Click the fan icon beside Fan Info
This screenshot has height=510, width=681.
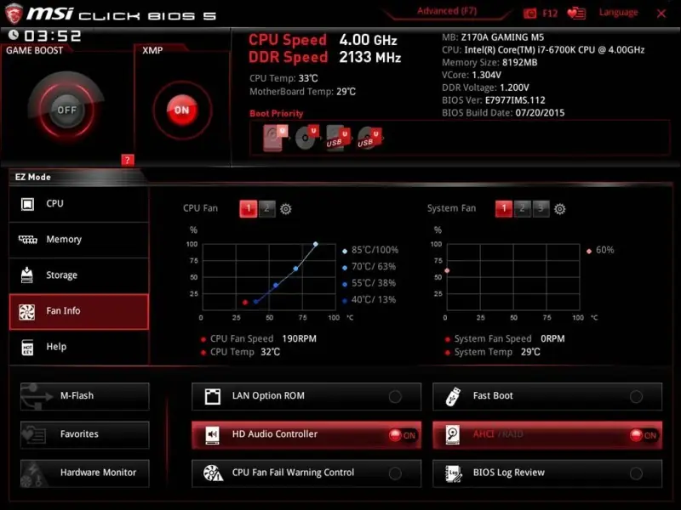[x=27, y=311]
